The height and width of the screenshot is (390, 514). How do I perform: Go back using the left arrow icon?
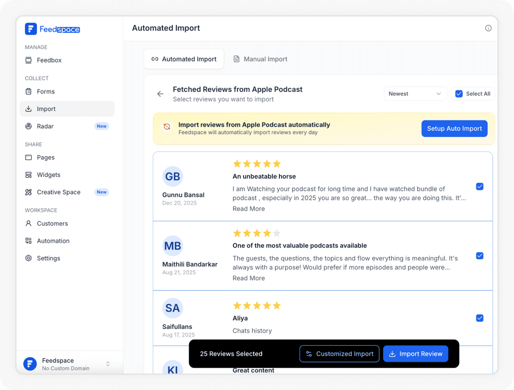click(x=160, y=94)
